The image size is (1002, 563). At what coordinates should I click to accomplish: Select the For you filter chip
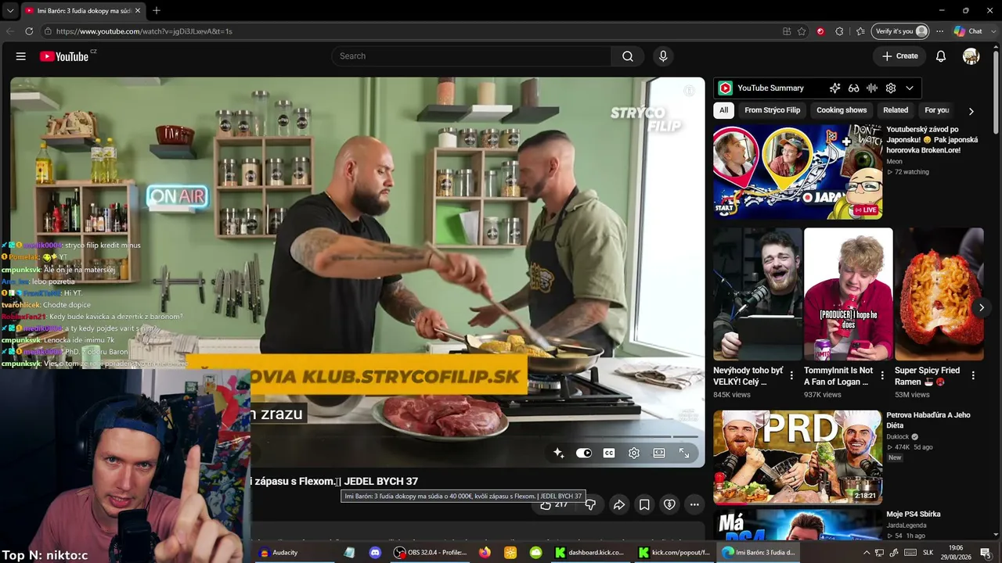(936, 110)
